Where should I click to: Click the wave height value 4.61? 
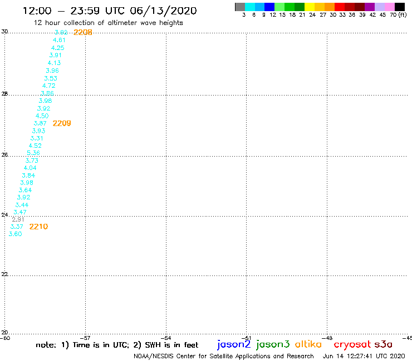[x=59, y=40]
